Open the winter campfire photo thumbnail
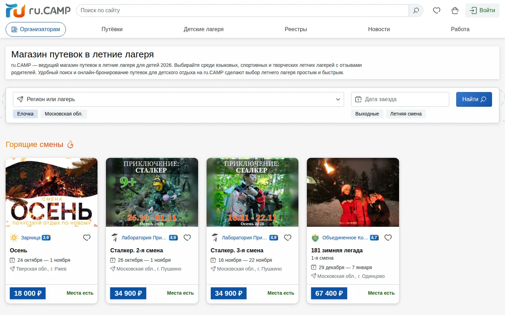505x315 pixels. tap(353, 192)
